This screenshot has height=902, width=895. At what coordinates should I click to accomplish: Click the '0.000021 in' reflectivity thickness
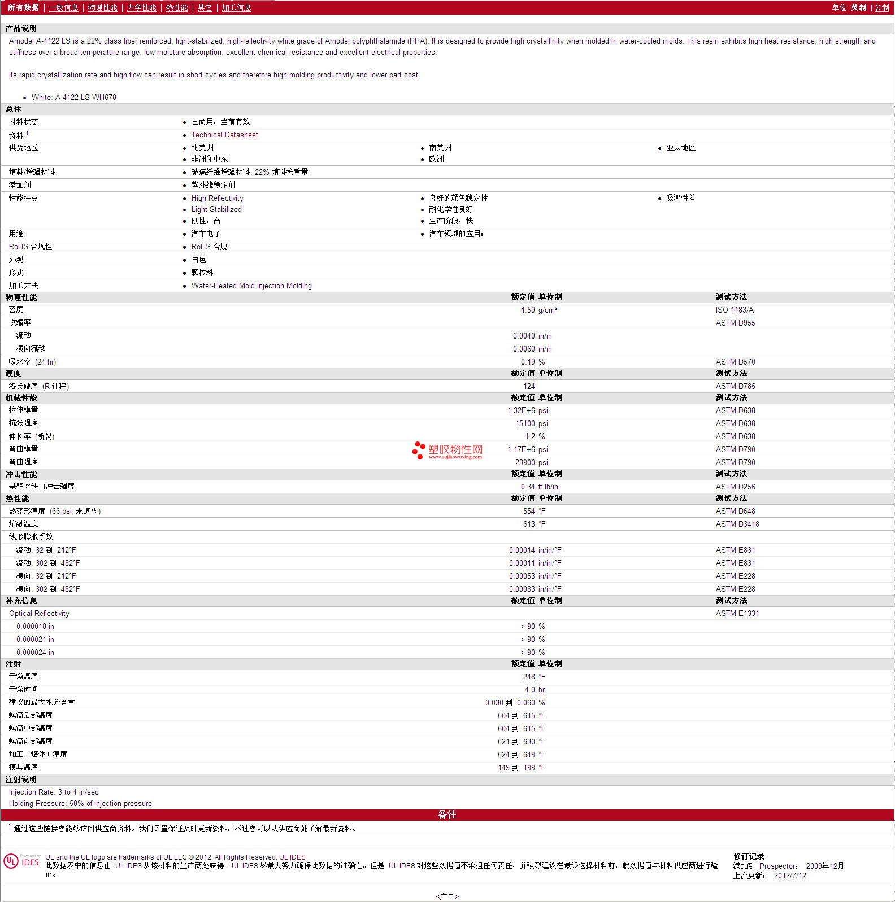35,639
